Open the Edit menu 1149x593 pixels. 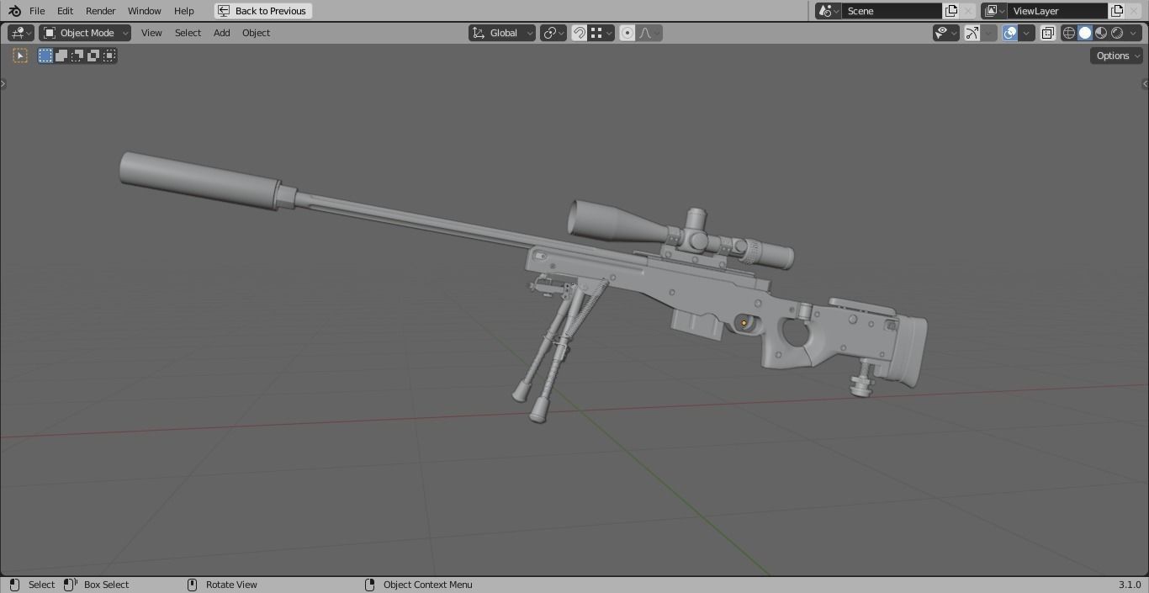pyautogui.click(x=65, y=11)
